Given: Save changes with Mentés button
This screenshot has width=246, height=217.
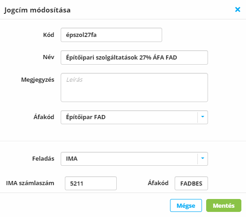Looking at the screenshot, I should tap(224, 205).
